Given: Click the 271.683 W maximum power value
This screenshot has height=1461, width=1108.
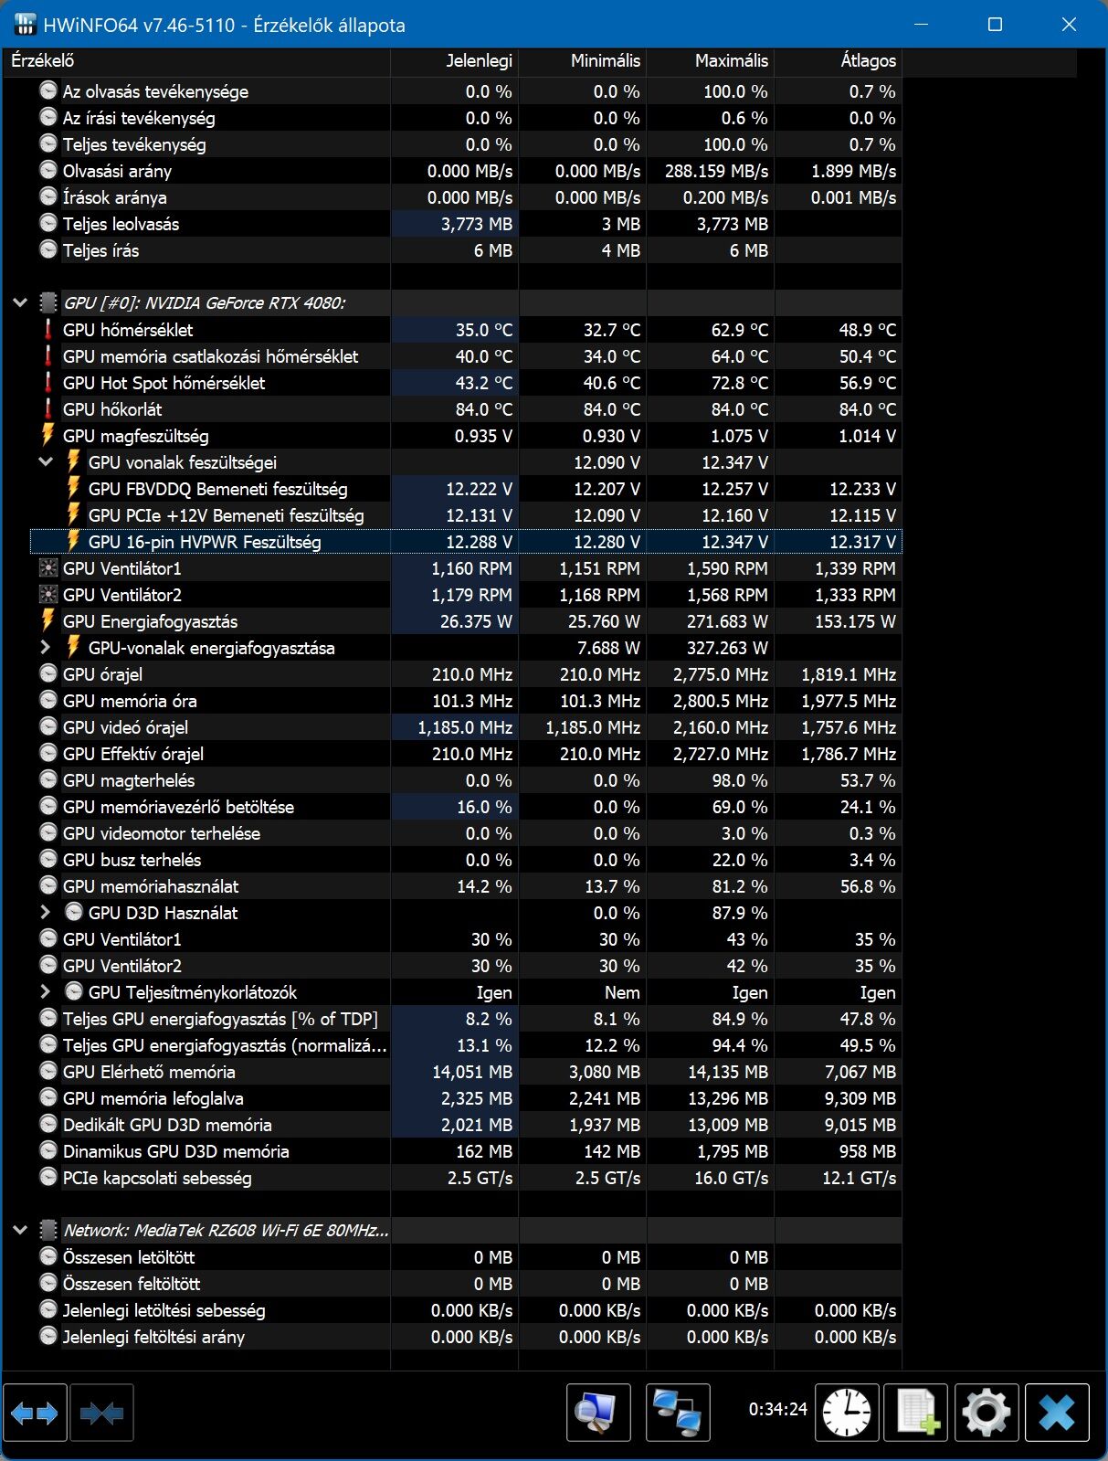Looking at the screenshot, I should pyautogui.click(x=727, y=621).
